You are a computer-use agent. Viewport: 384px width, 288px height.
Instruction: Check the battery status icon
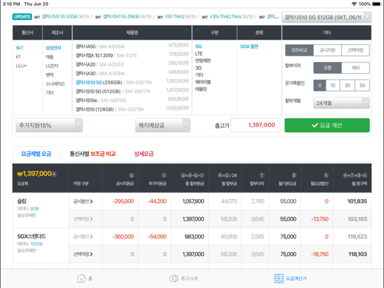376,4
